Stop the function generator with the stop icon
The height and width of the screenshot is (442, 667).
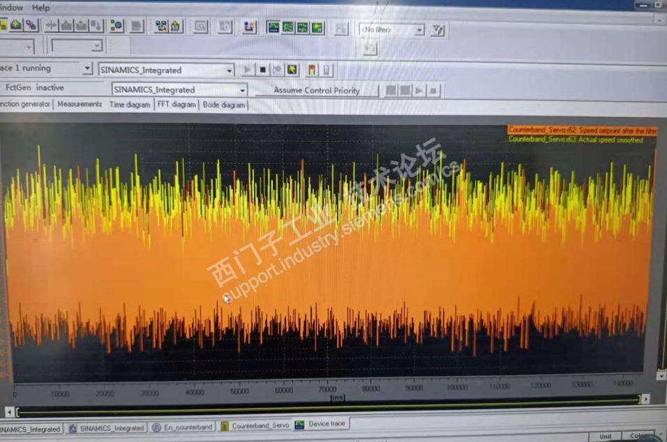433,91
